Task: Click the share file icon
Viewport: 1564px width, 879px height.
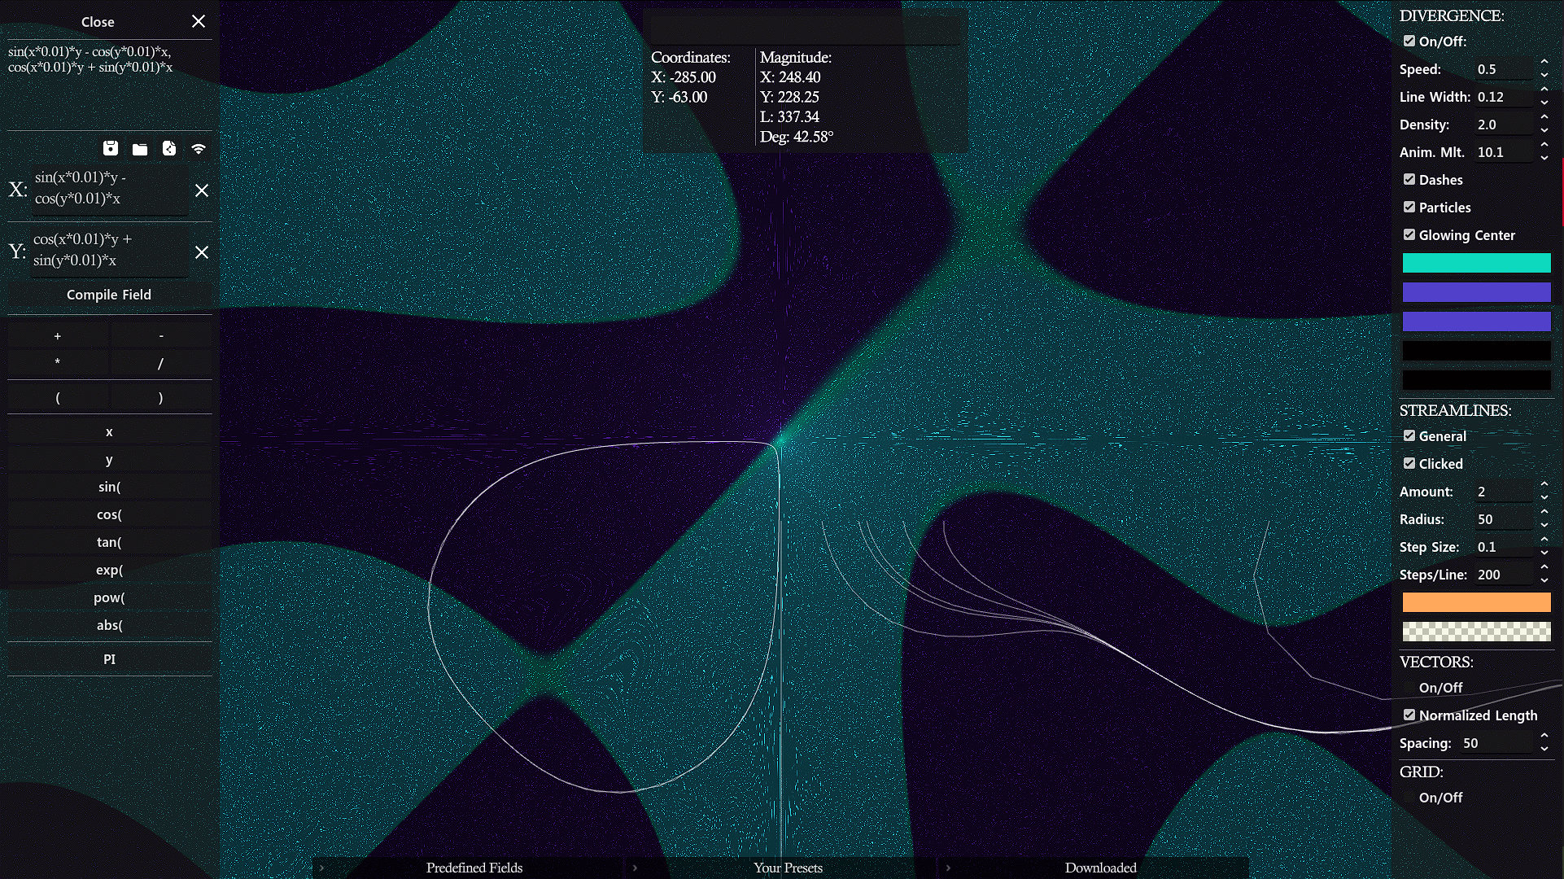Action: (169, 148)
